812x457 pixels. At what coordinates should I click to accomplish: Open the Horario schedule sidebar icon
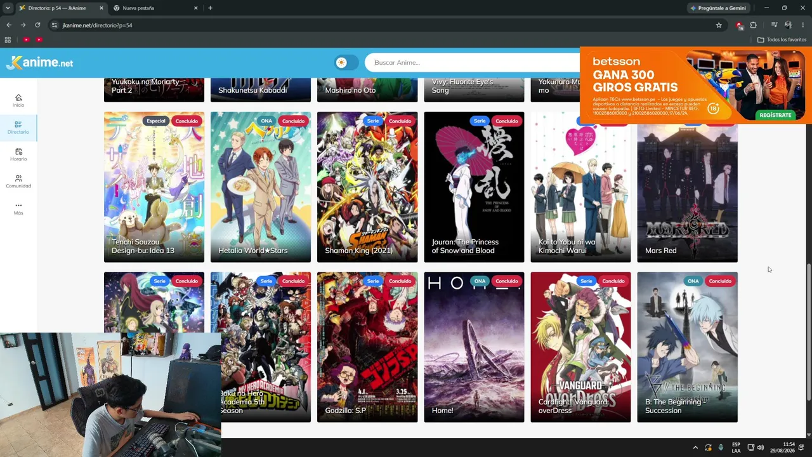[x=18, y=155]
